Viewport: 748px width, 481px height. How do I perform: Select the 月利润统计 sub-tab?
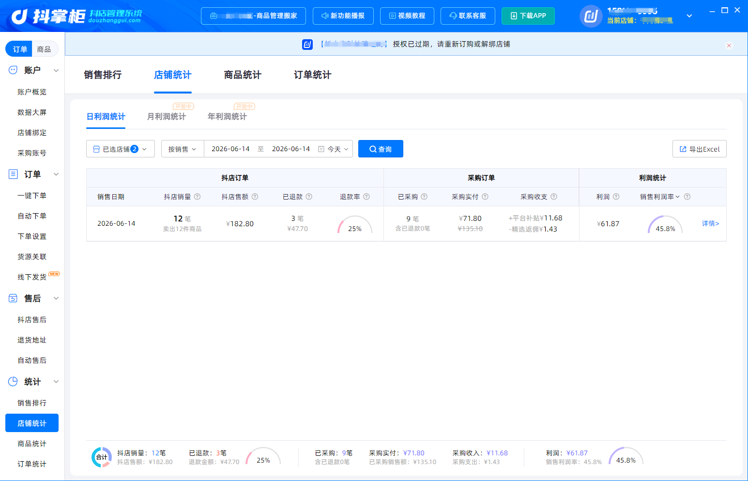(x=167, y=116)
